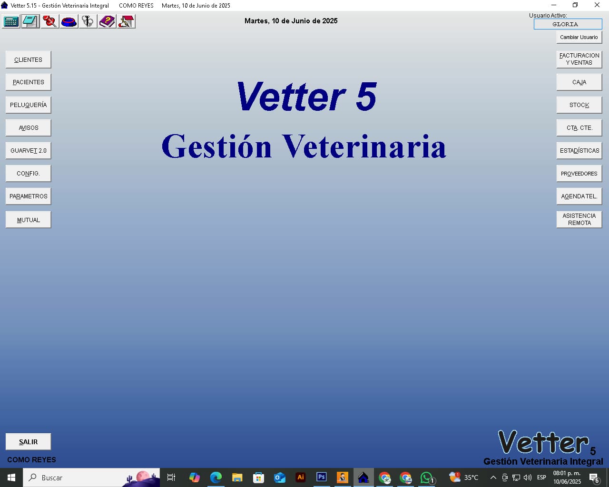Click the blue pet bowl icon
The width and height of the screenshot is (609, 487).
point(69,21)
